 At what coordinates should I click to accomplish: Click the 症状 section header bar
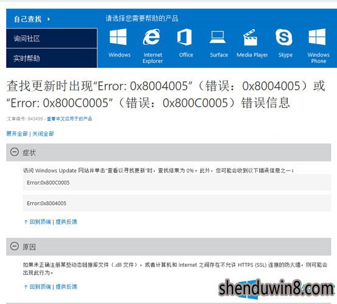[168, 152]
